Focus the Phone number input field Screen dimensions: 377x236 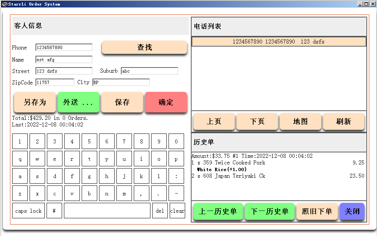[x=64, y=48]
